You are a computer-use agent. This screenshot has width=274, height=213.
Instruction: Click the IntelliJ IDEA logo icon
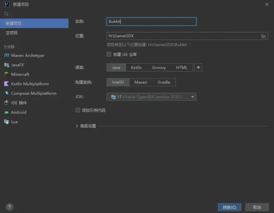point(7,4)
